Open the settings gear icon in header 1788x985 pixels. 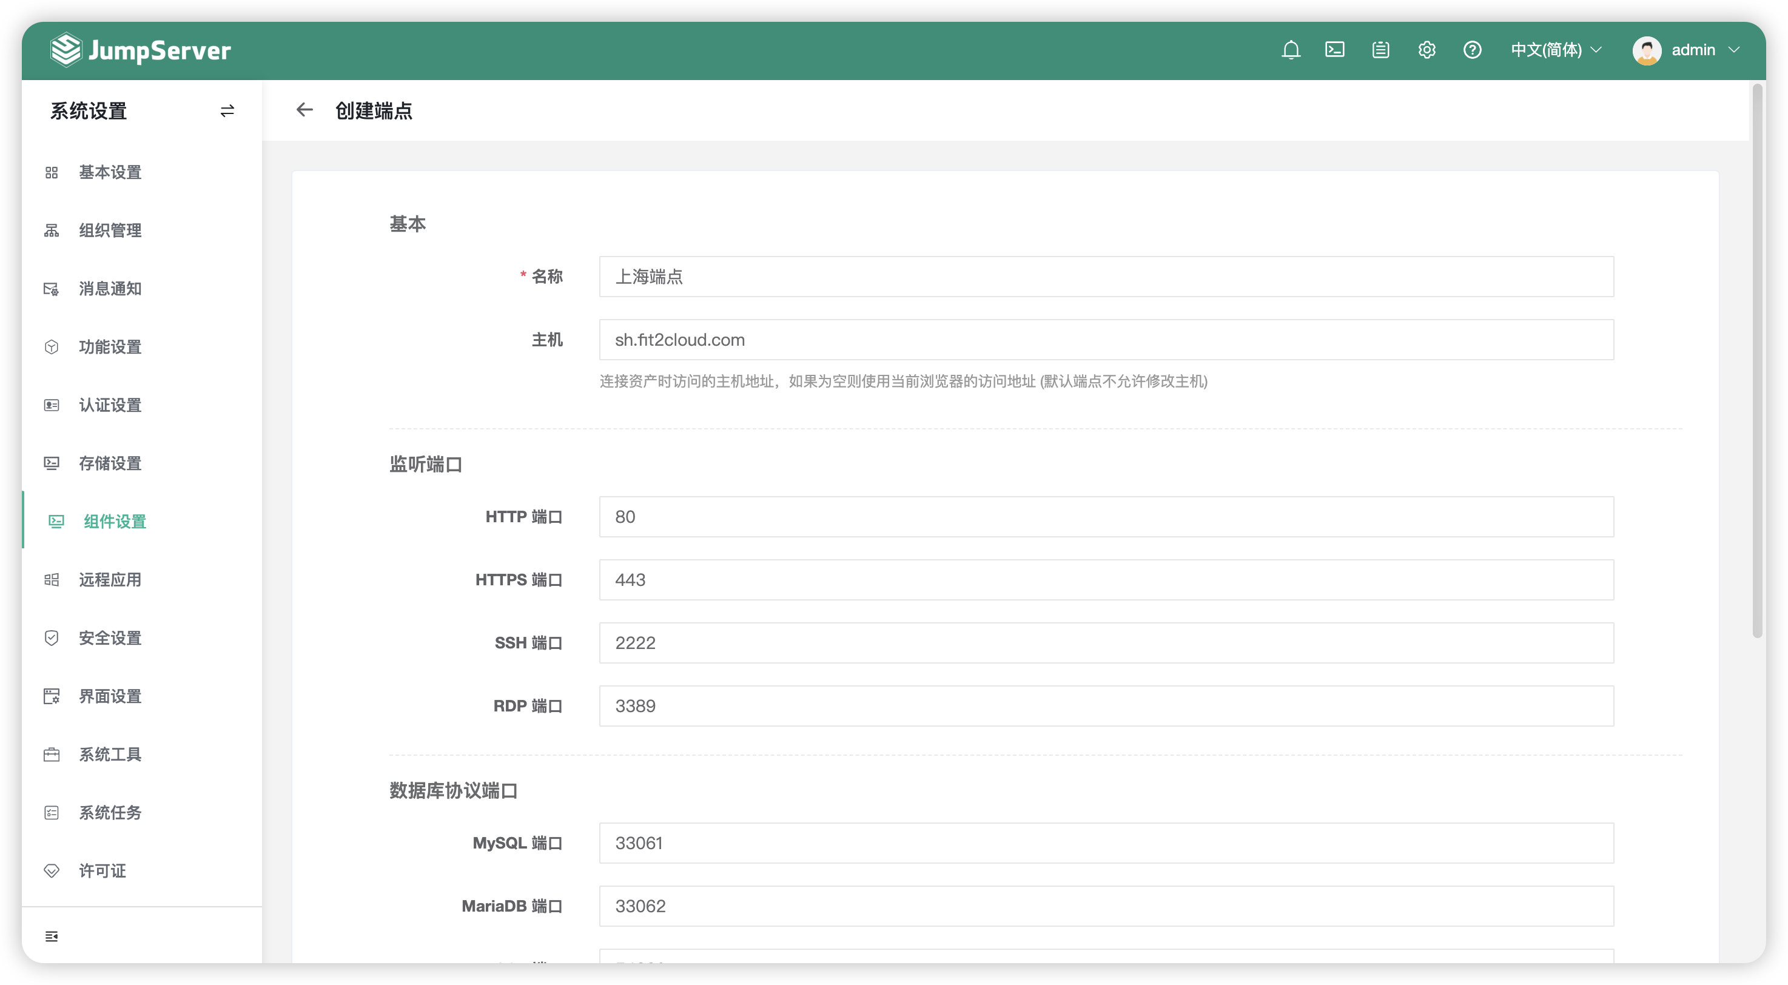pyautogui.click(x=1427, y=50)
